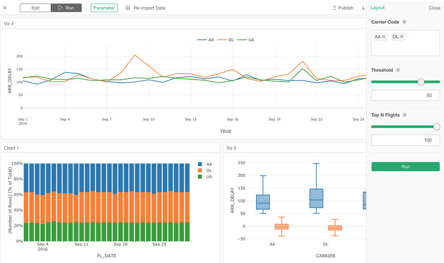Click inside the Carrier Code input box
Image resolution: width=444 pixels, height=263 pixels.
[x=406, y=43]
